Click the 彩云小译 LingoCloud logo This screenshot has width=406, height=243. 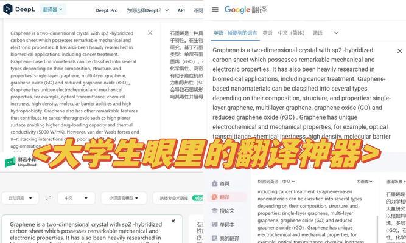point(21,162)
